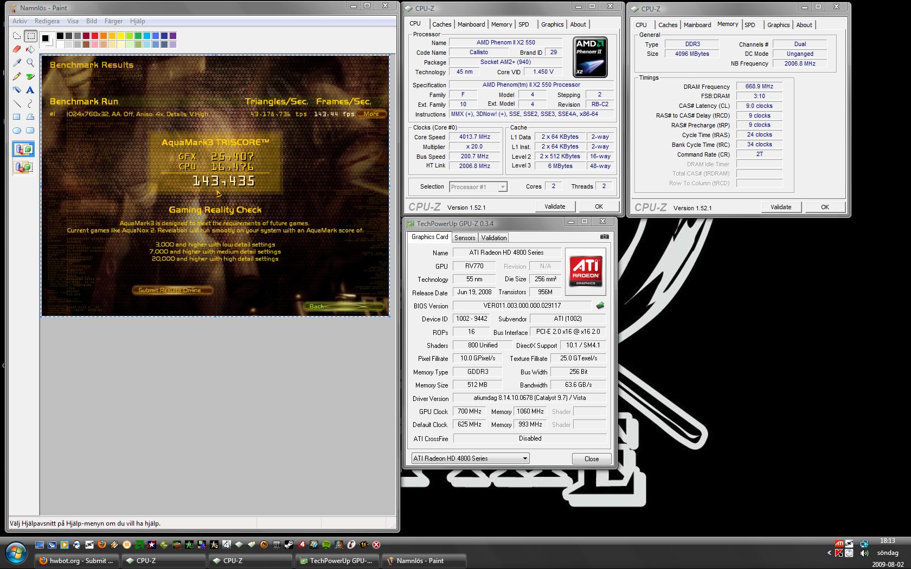Switch to Namnlös - Paint taskbar button
The height and width of the screenshot is (569, 911).
pos(424,561)
